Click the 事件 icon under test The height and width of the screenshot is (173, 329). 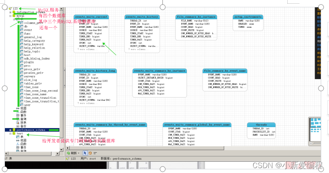[18, 147]
